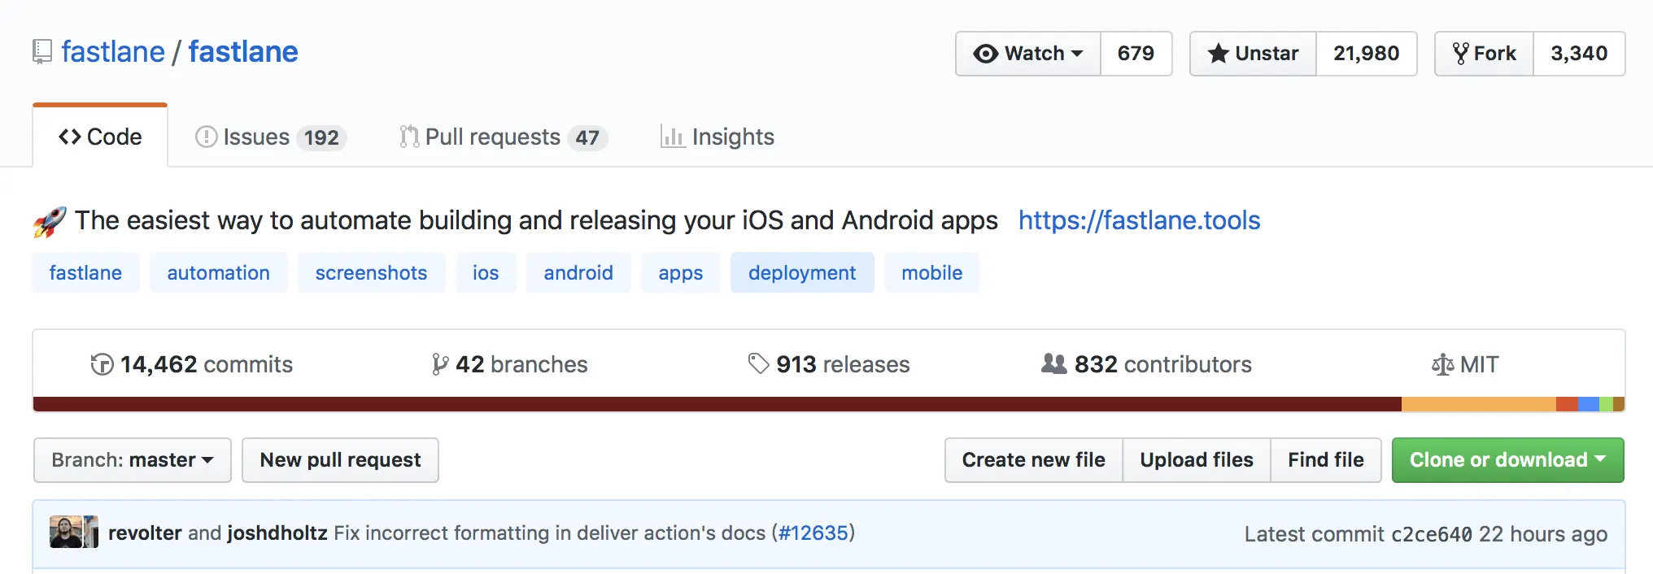Screen dimensions: 1653x574
Task: Click the contributors people icon
Action: coord(1053,363)
